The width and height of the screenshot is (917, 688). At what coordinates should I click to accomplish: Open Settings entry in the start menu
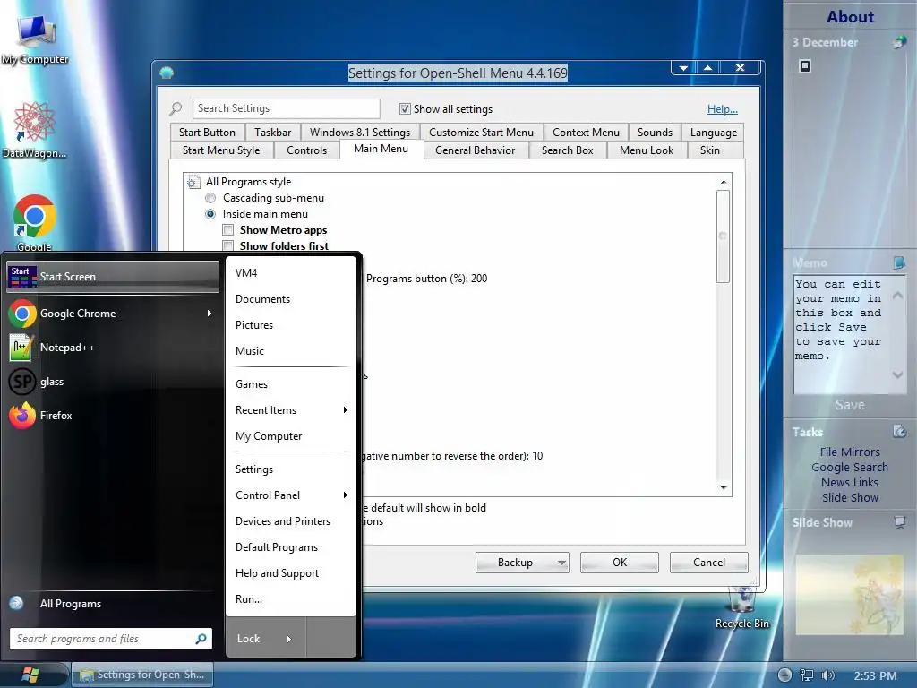pos(291,469)
